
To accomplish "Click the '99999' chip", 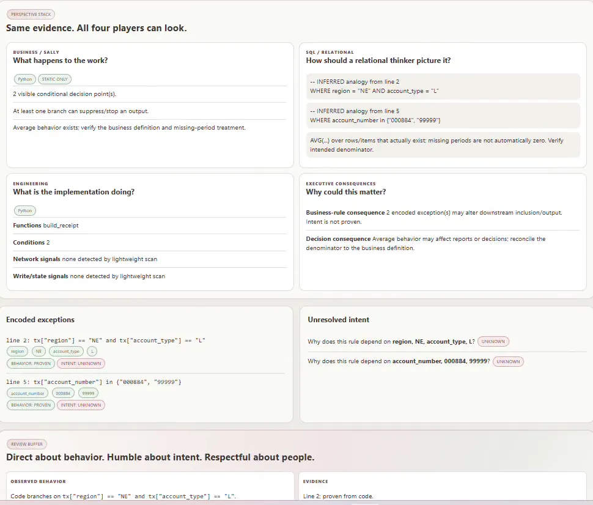I will [88, 393].
